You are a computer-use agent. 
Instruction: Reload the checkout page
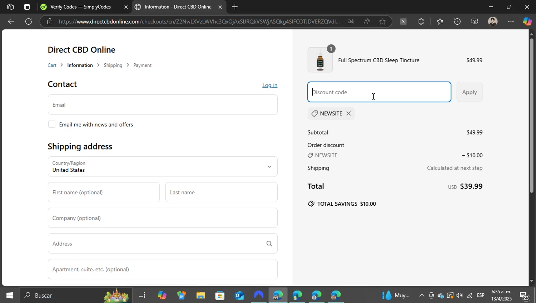pos(29,21)
